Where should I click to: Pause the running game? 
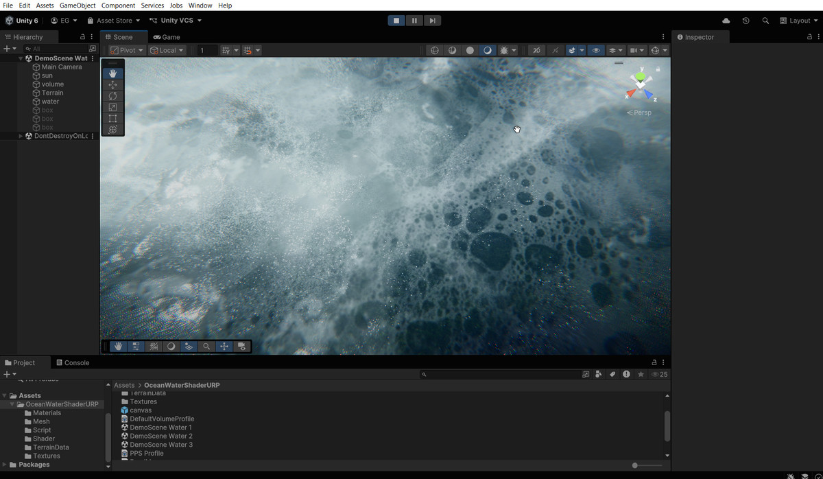click(x=414, y=21)
